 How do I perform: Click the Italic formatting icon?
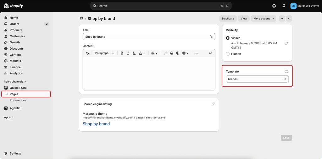(x=128, y=53)
